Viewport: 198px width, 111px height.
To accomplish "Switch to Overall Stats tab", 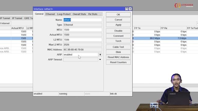I will click(79, 14).
